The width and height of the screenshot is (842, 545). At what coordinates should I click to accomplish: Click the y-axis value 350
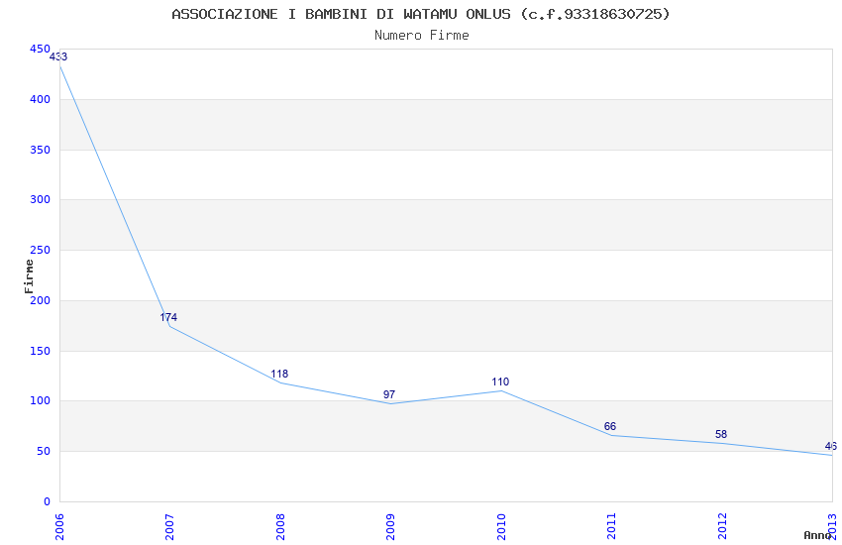(x=40, y=150)
